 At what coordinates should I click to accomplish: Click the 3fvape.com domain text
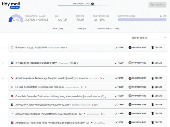(x=63, y=63)
